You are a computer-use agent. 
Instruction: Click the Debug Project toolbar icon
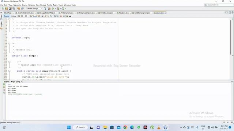(58, 9)
